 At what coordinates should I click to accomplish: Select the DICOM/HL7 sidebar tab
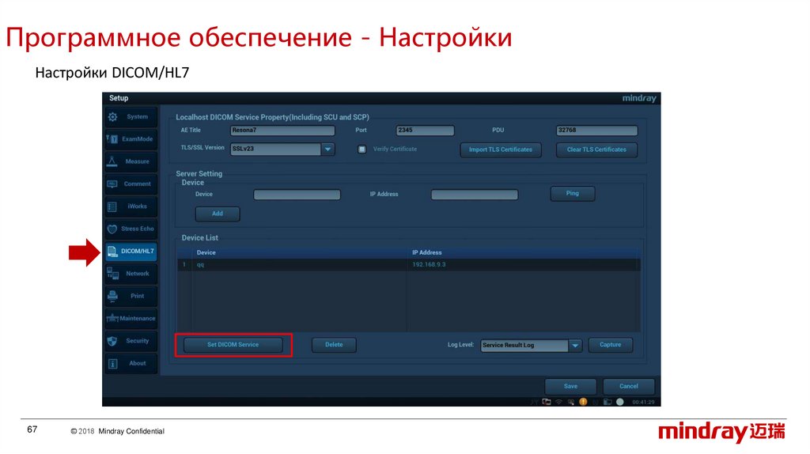(x=131, y=252)
